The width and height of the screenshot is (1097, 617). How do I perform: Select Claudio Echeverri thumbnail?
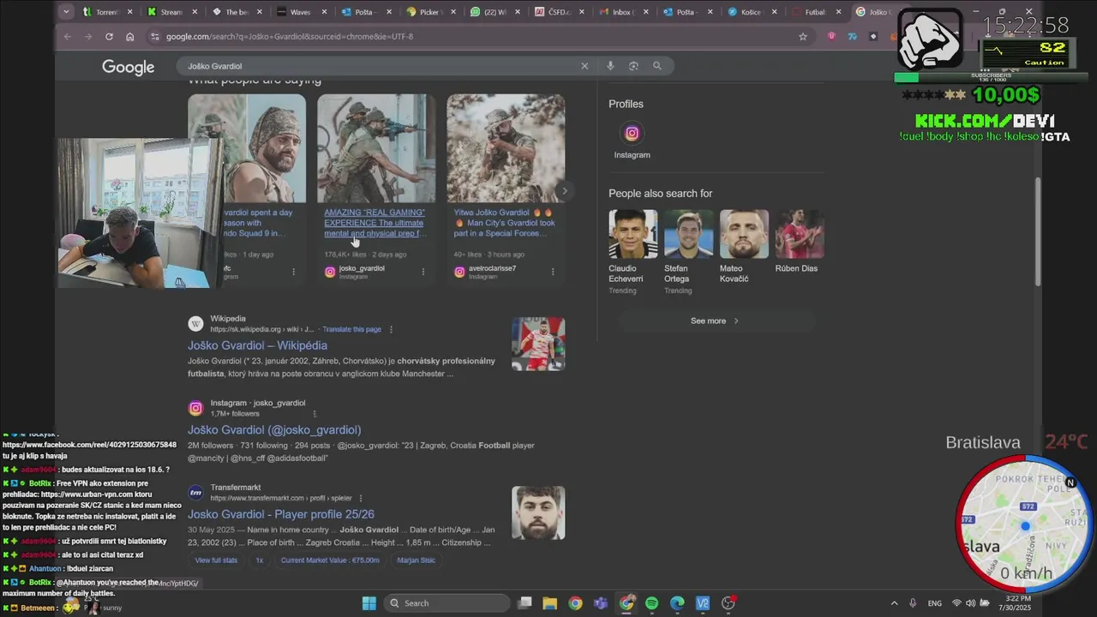(x=632, y=234)
